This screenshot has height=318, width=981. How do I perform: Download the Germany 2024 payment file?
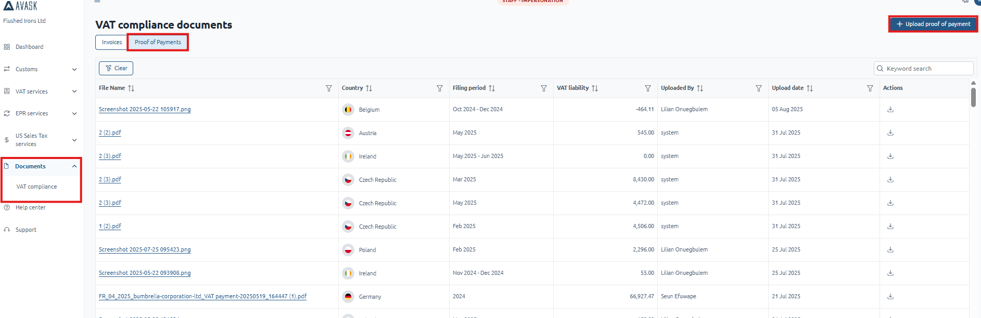tap(890, 297)
